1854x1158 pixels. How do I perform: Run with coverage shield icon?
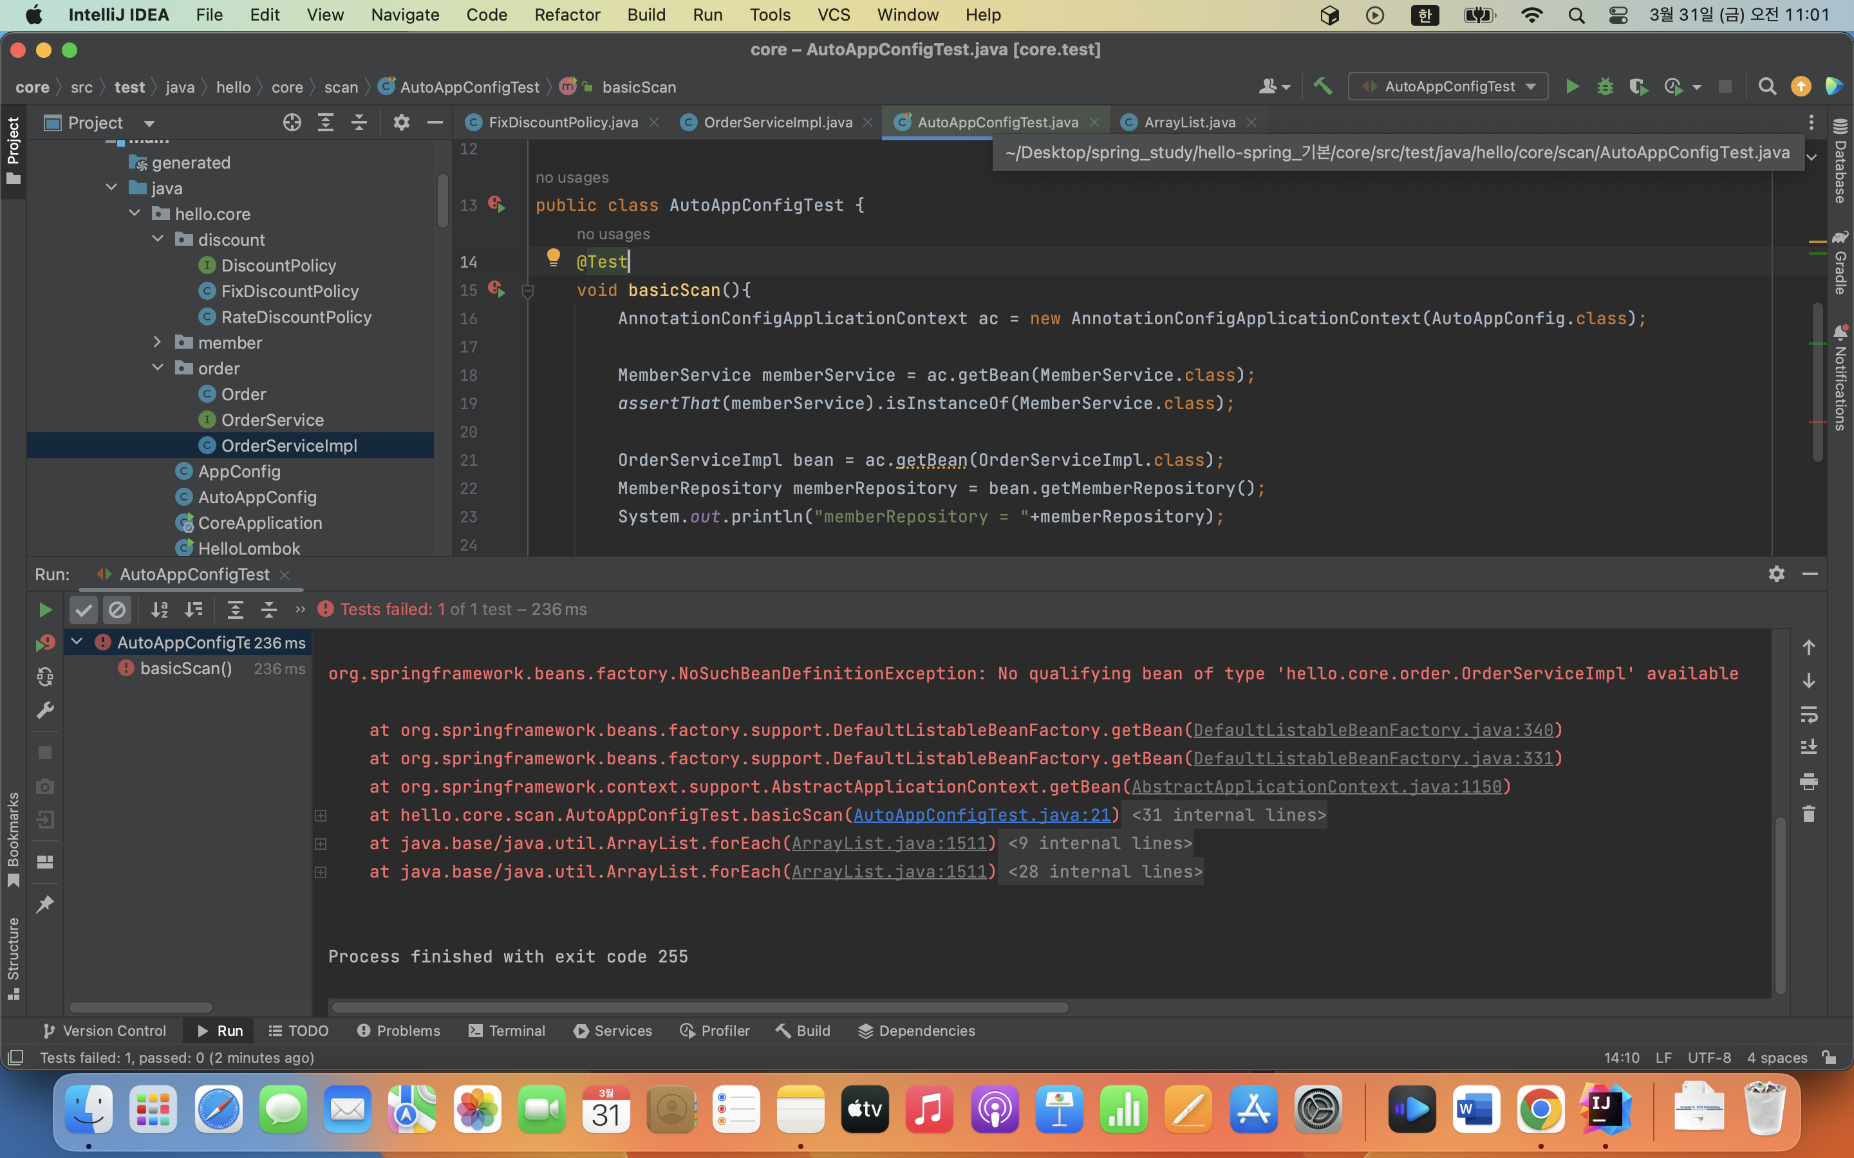click(1638, 87)
